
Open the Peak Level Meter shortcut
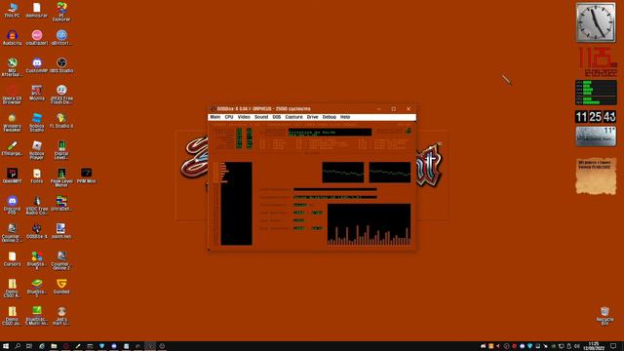pos(61,177)
